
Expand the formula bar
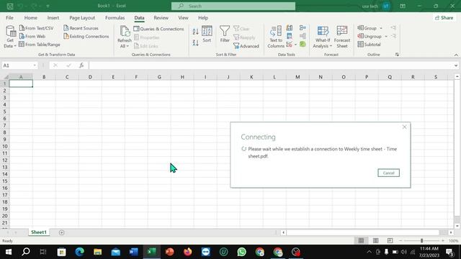pos(456,65)
